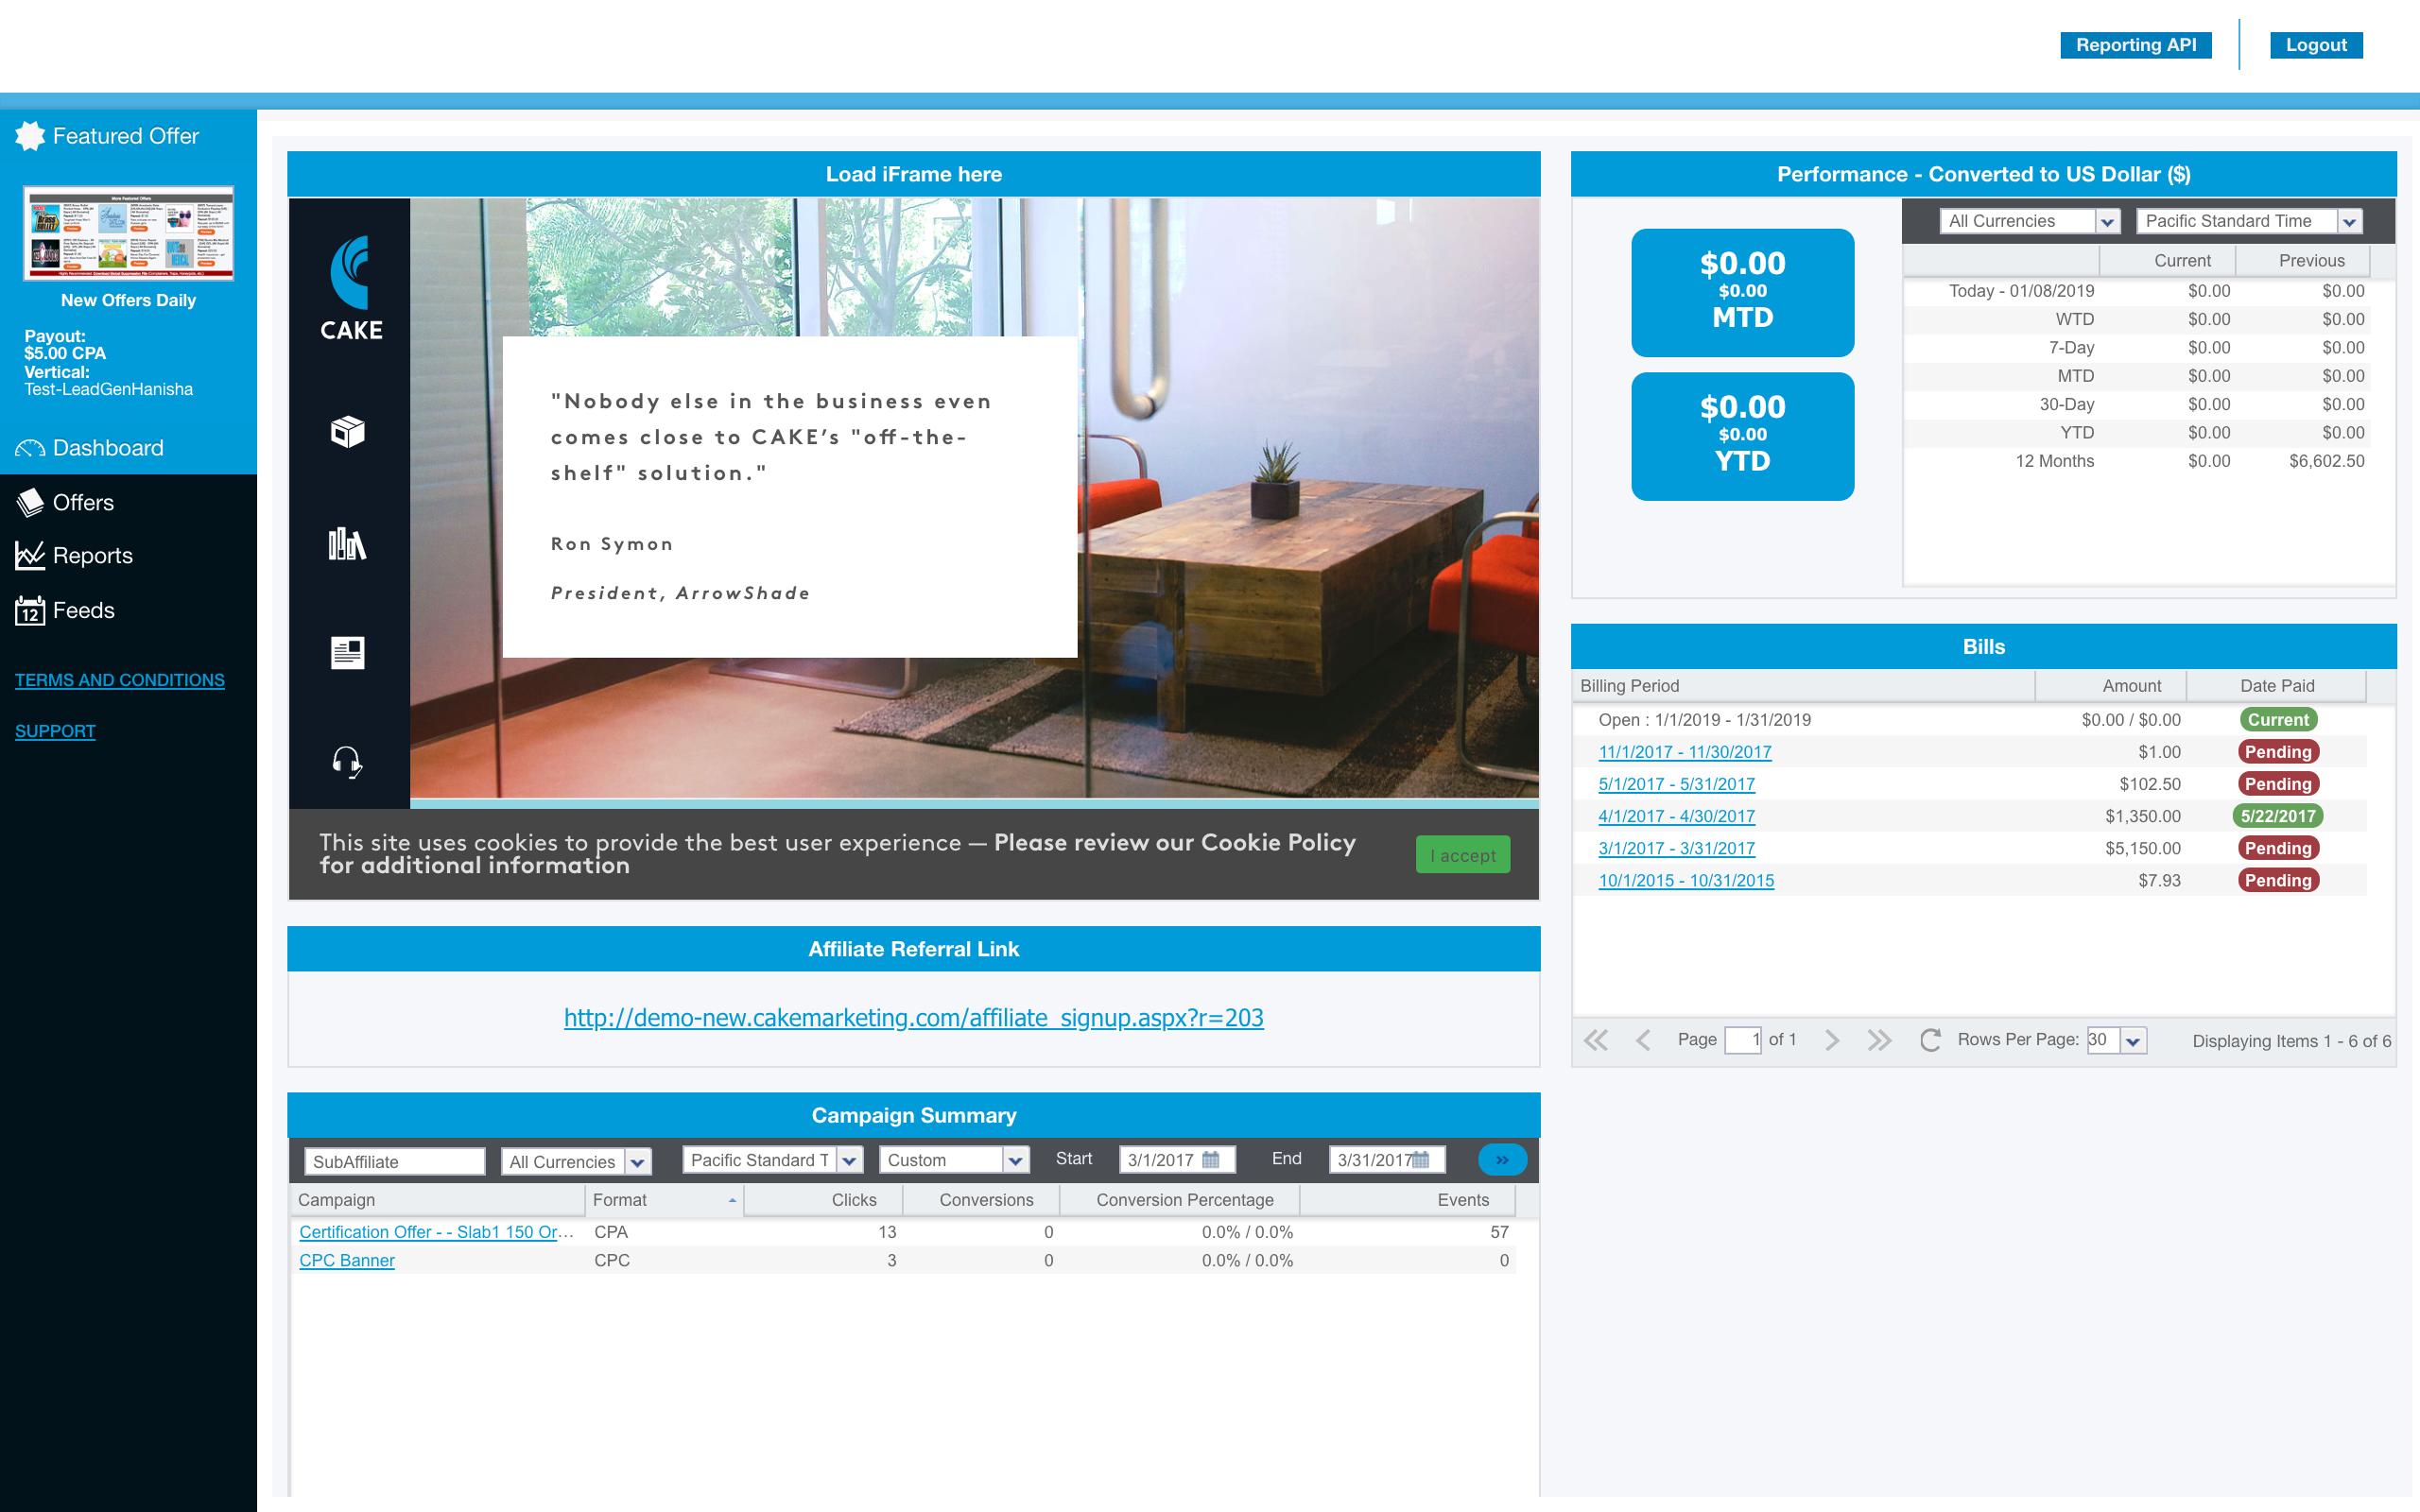Click the SubAffiliate input field
2420x1512 pixels.
[394, 1161]
